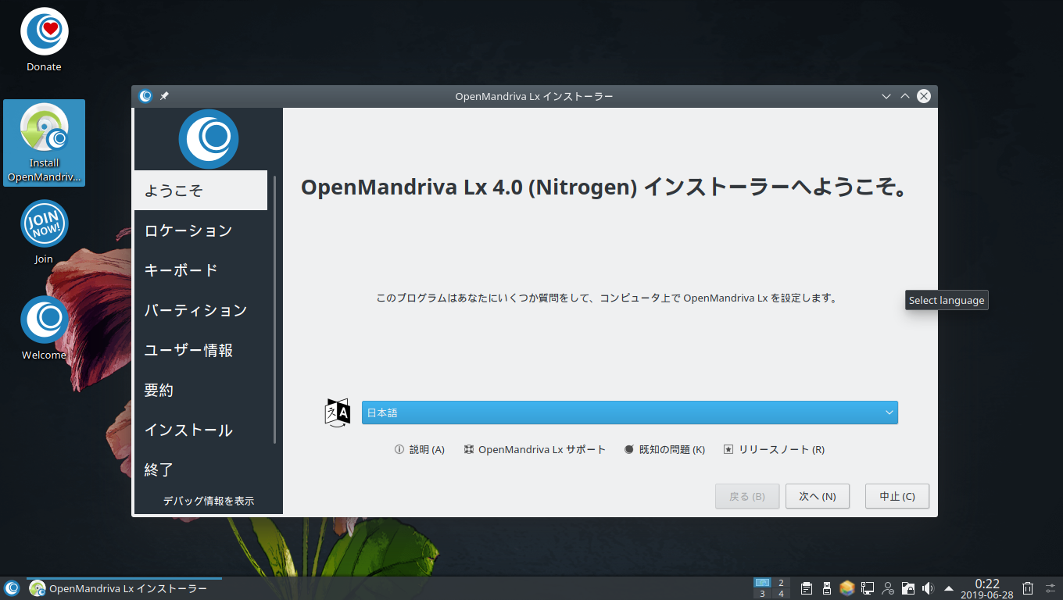Viewport: 1063px width, 600px height.
Task: Click the panel settings sliders icon
Action: [1050, 588]
